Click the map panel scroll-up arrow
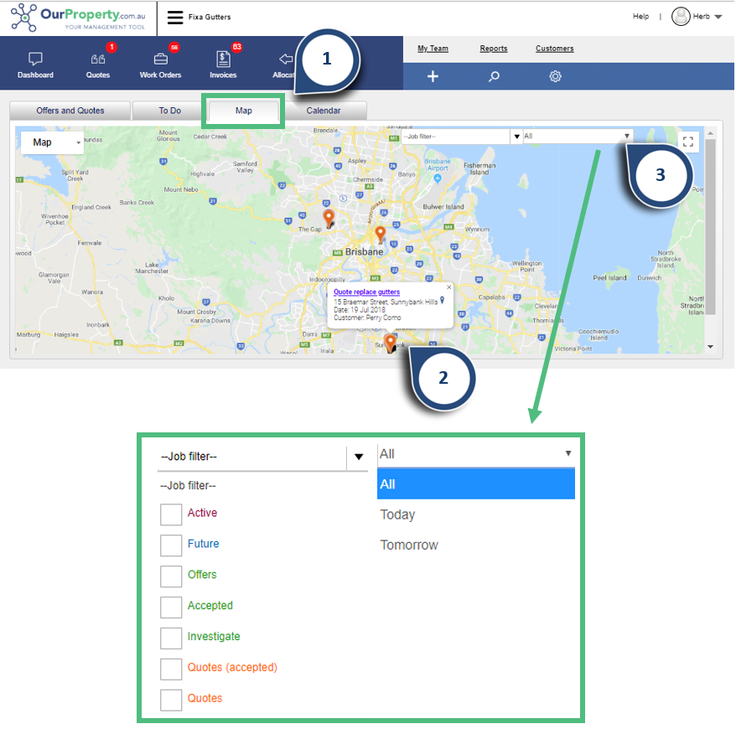Image resolution: width=736 pixels, height=729 pixels. pos(710,134)
